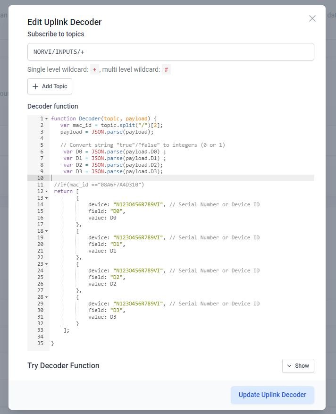The width and height of the screenshot is (336, 414).
Task: Click the Try Decoder Function heading
Action: click(63, 366)
